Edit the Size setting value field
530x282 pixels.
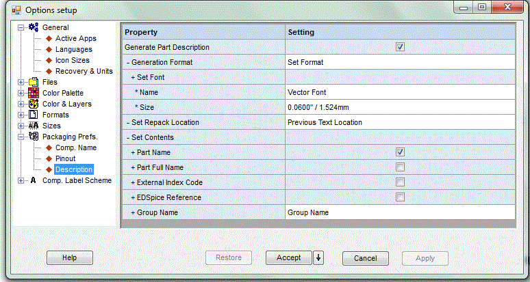pyautogui.click(x=400, y=107)
